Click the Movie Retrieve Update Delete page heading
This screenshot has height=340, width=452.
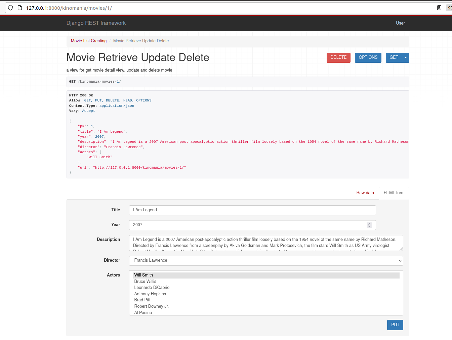pyautogui.click(x=138, y=57)
